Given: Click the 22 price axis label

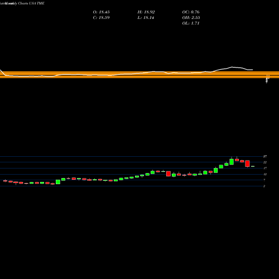Looking at the screenshot, I should click(265, 162).
